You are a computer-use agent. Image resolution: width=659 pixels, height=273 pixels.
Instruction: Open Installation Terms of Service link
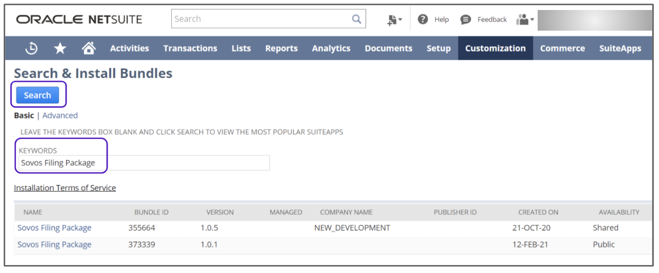point(65,188)
